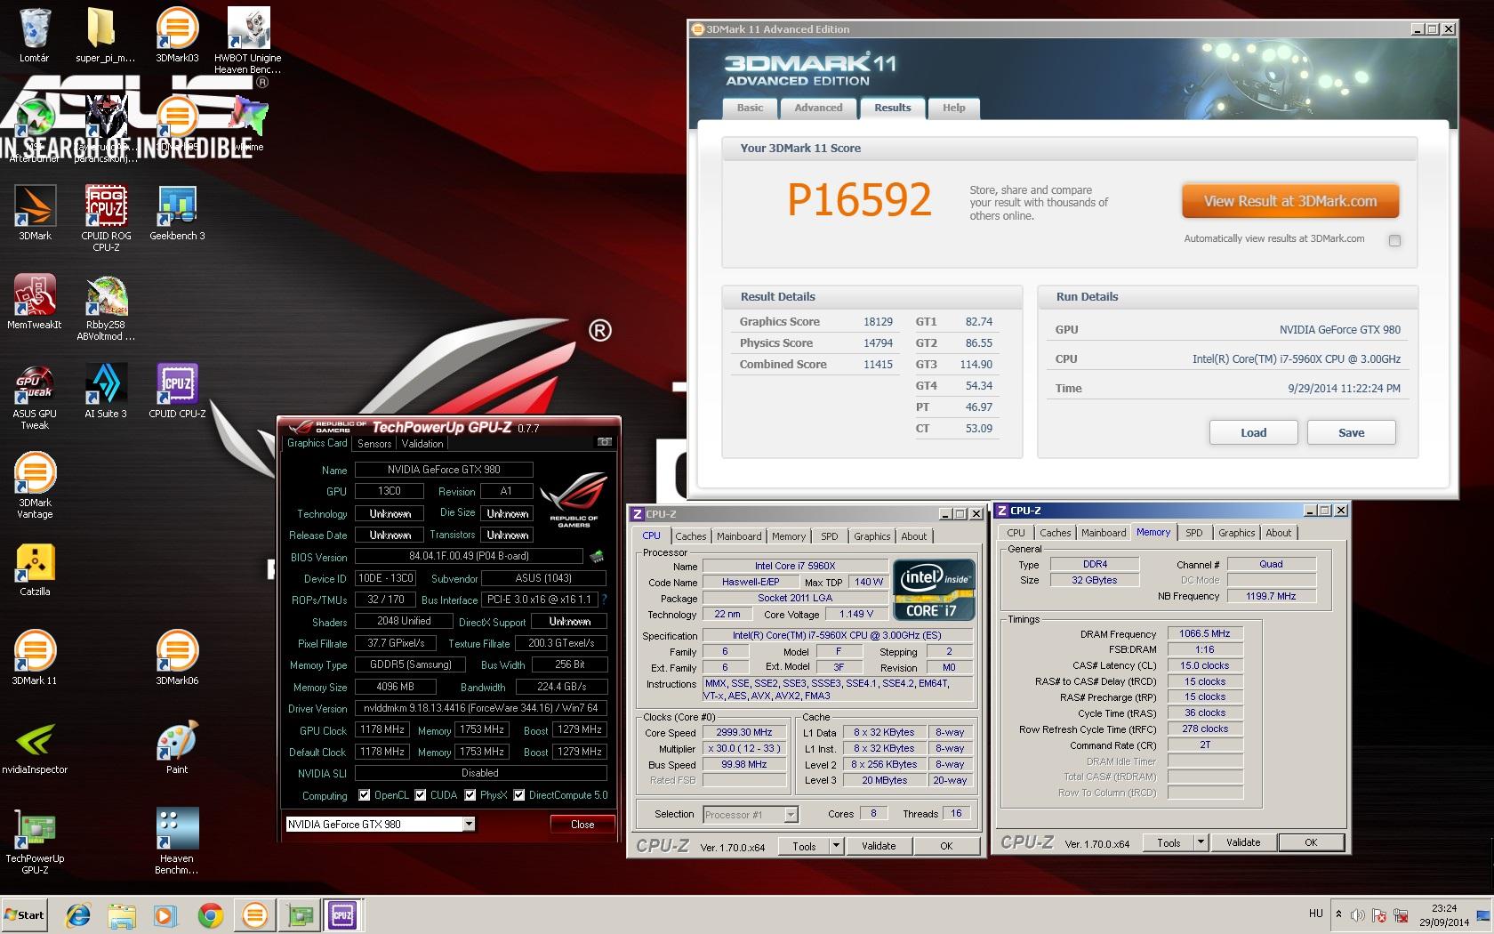Viewport: 1494px width, 934px height.
Task: Launch Paint desktop shortcut
Action: pyautogui.click(x=177, y=745)
